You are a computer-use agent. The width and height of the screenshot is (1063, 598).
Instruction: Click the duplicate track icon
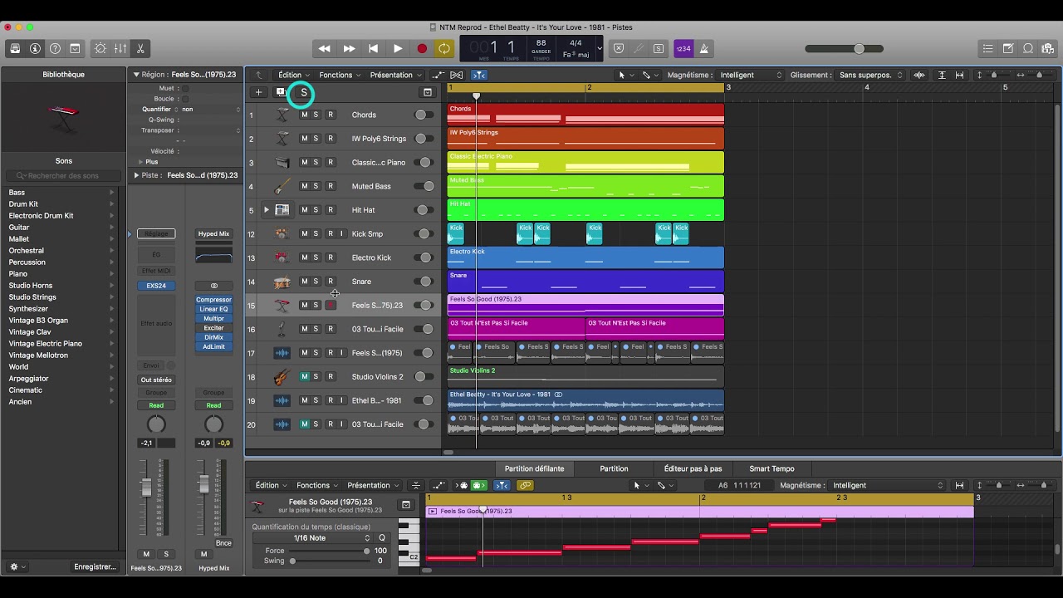(x=281, y=92)
